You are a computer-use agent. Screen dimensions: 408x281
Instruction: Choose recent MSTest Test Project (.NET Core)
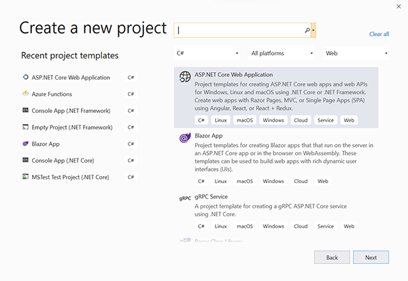point(71,177)
